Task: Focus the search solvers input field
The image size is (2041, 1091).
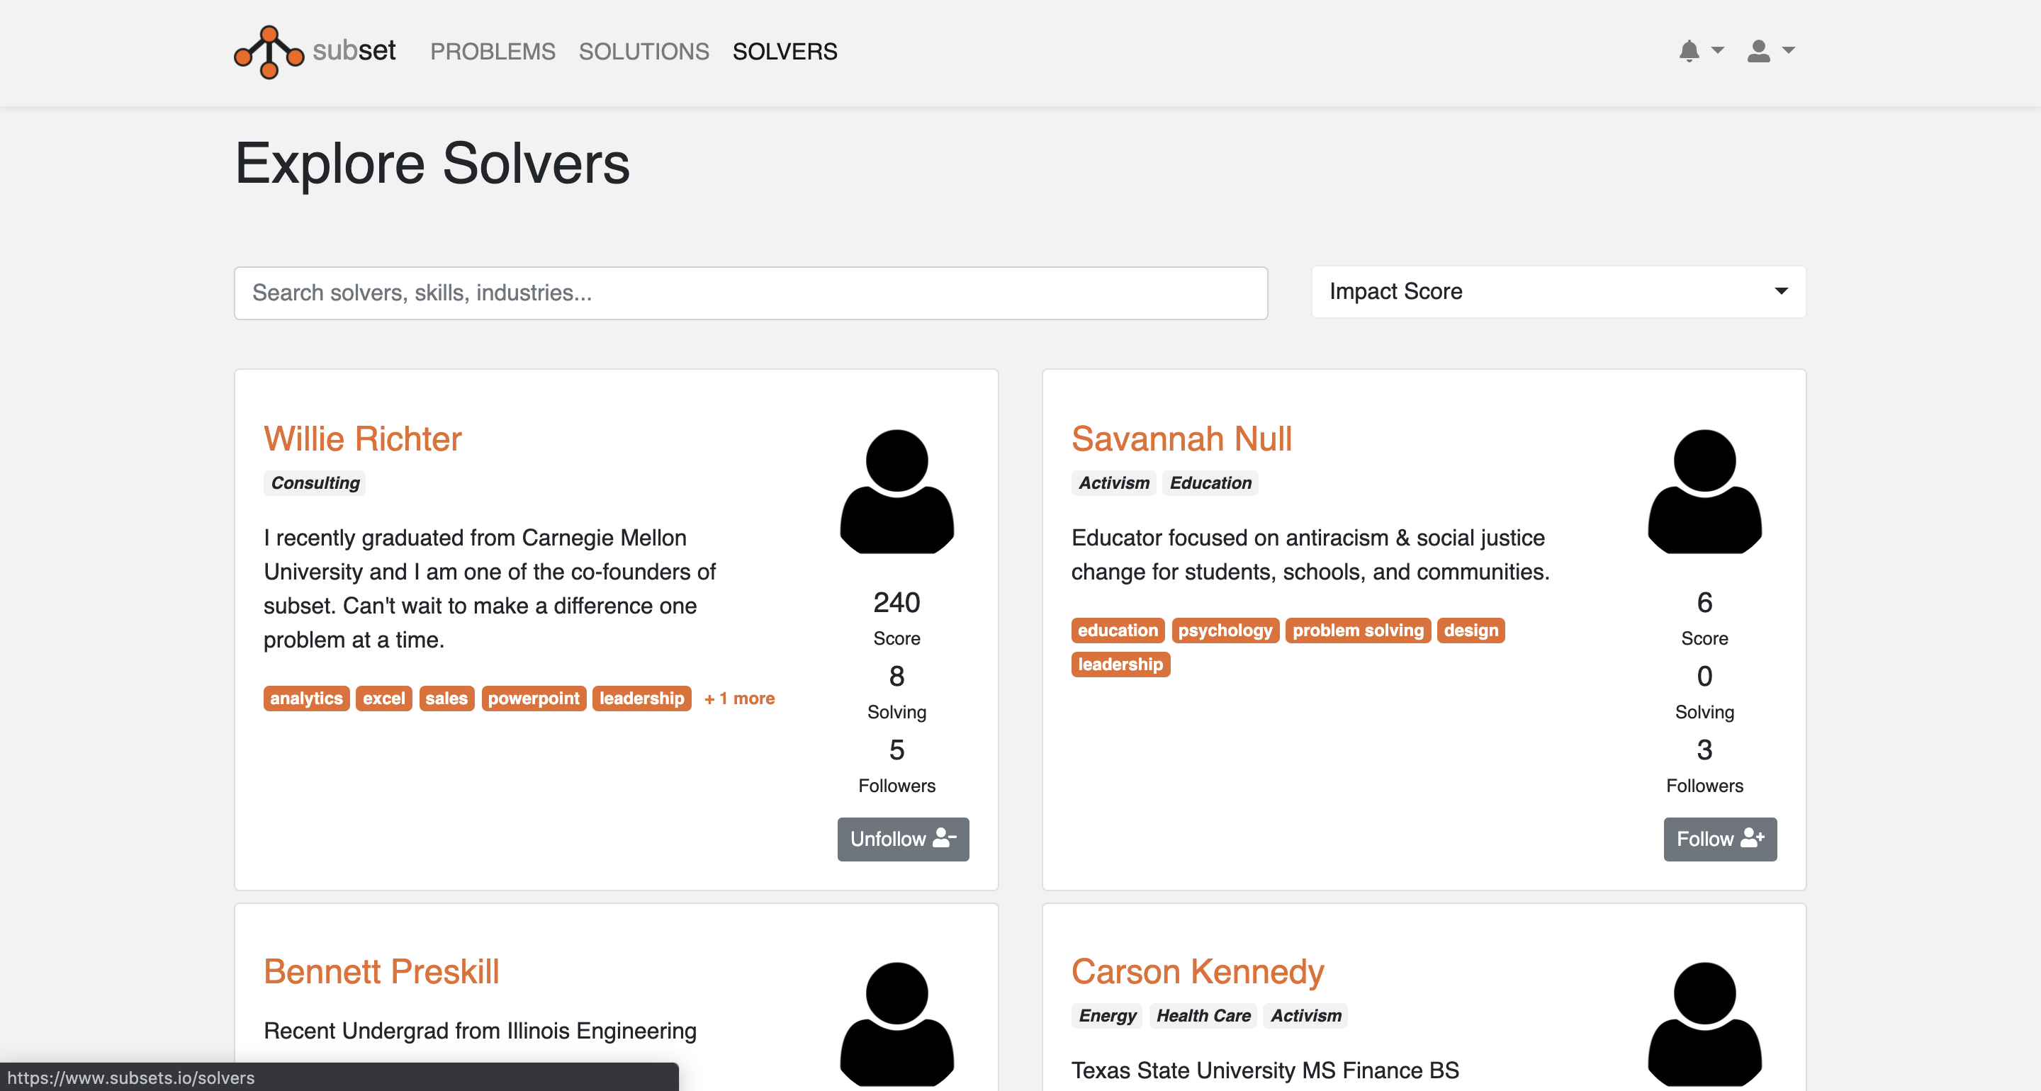Action: [x=750, y=293]
